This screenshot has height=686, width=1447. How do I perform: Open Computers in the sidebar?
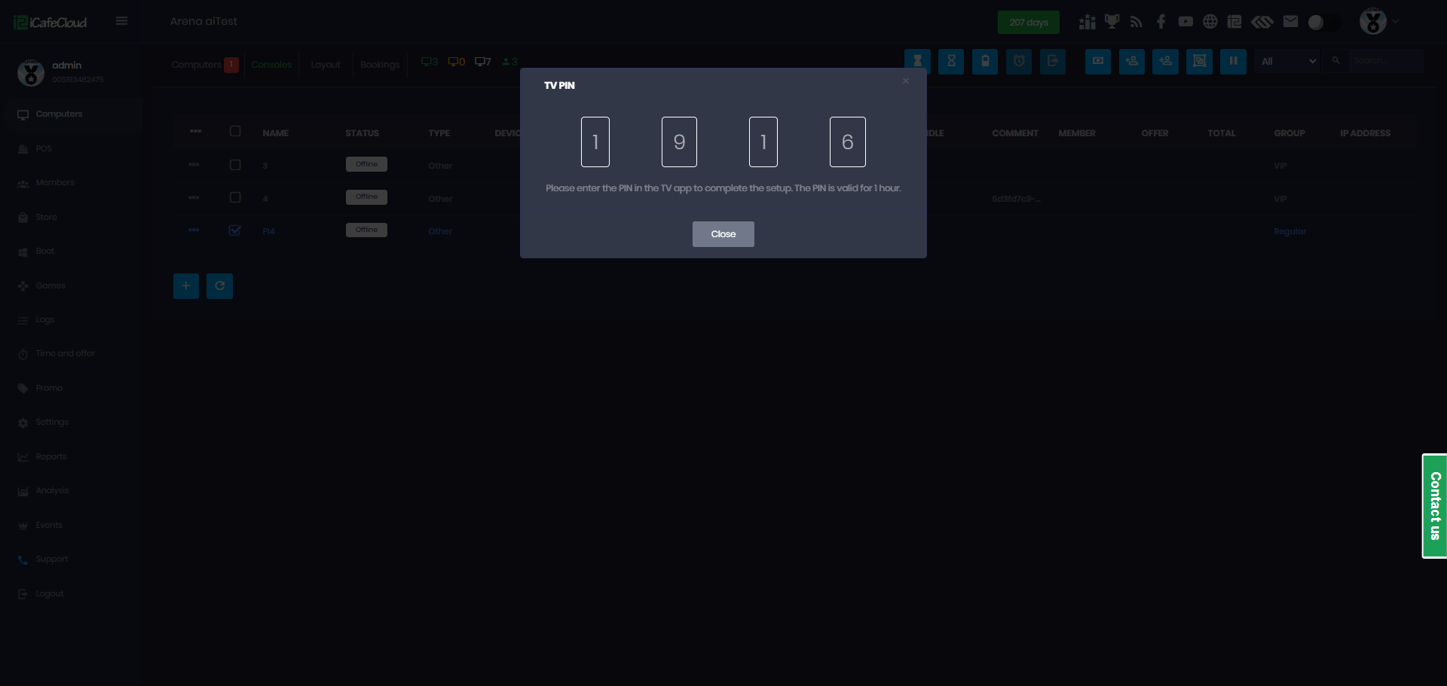click(72, 114)
